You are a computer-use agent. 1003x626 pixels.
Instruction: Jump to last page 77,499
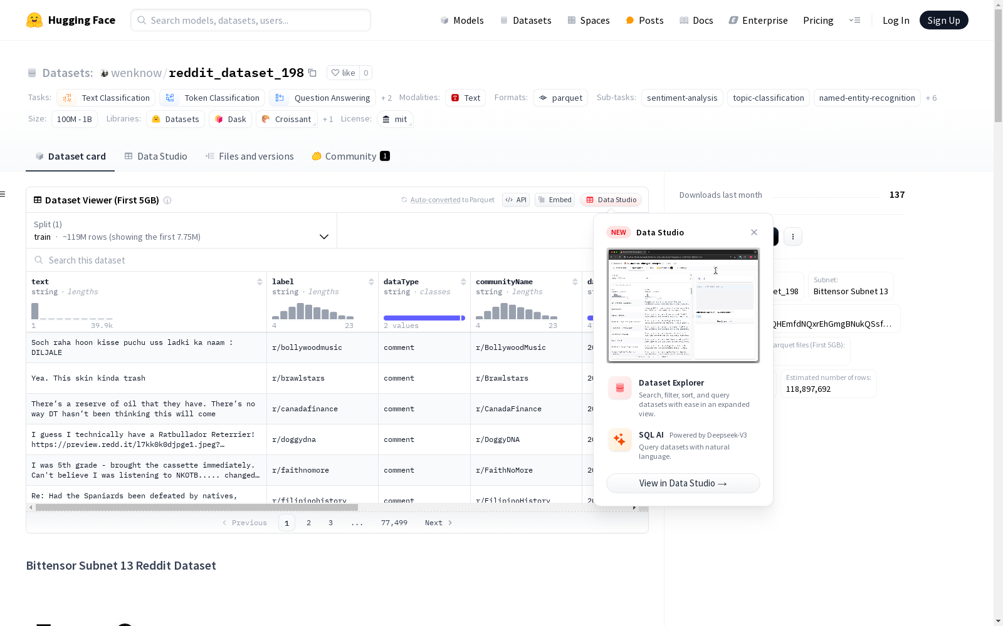click(x=394, y=523)
